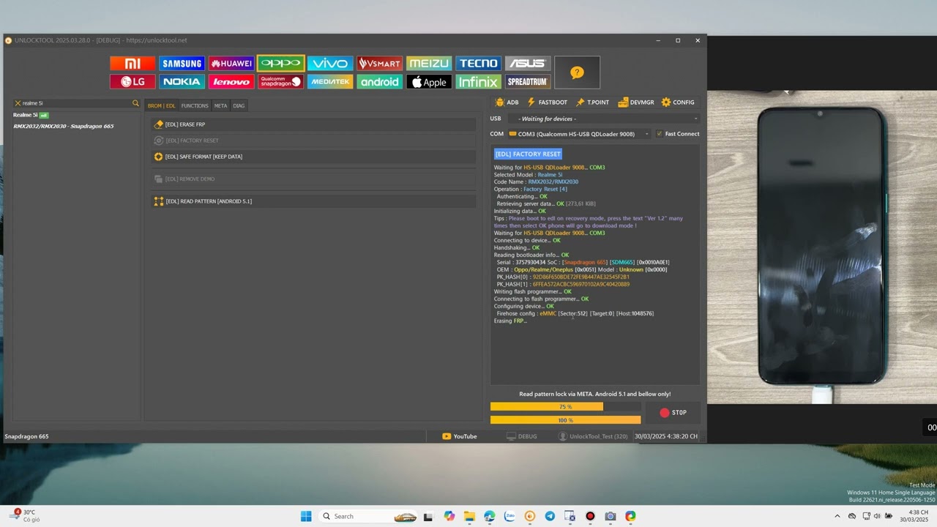The image size is (937, 527).
Task: Select the Android brand logo
Action: (x=380, y=82)
